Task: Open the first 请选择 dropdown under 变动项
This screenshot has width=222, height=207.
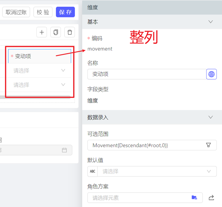Action: (39, 70)
